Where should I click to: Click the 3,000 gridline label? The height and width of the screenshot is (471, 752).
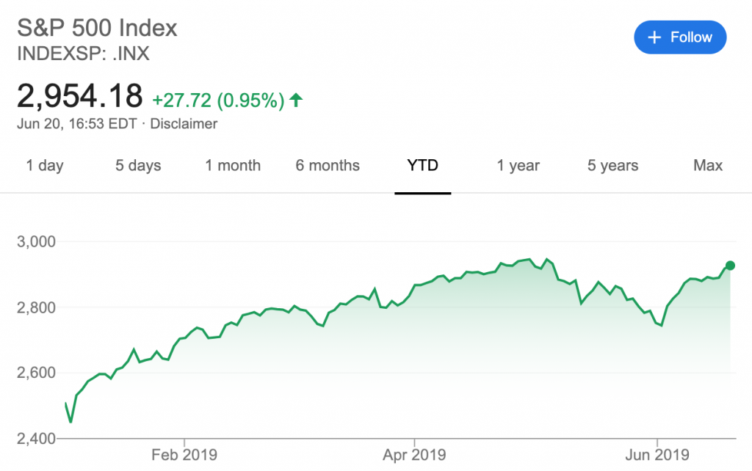[37, 241]
